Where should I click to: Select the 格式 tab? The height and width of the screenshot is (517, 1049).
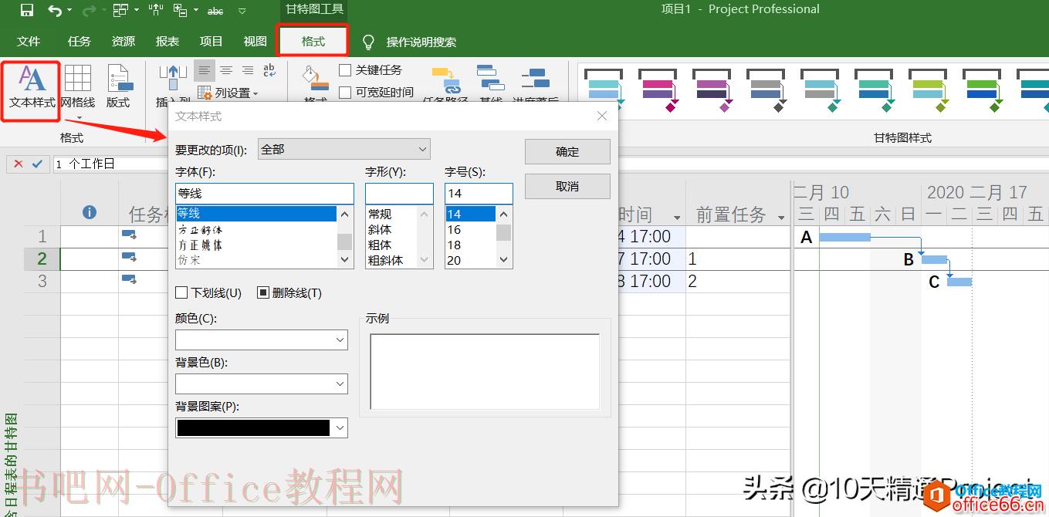[x=313, y=42]
